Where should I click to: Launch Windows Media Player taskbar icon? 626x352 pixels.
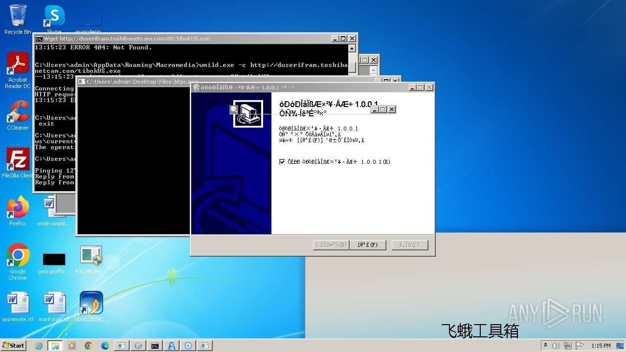pos(72,346)
